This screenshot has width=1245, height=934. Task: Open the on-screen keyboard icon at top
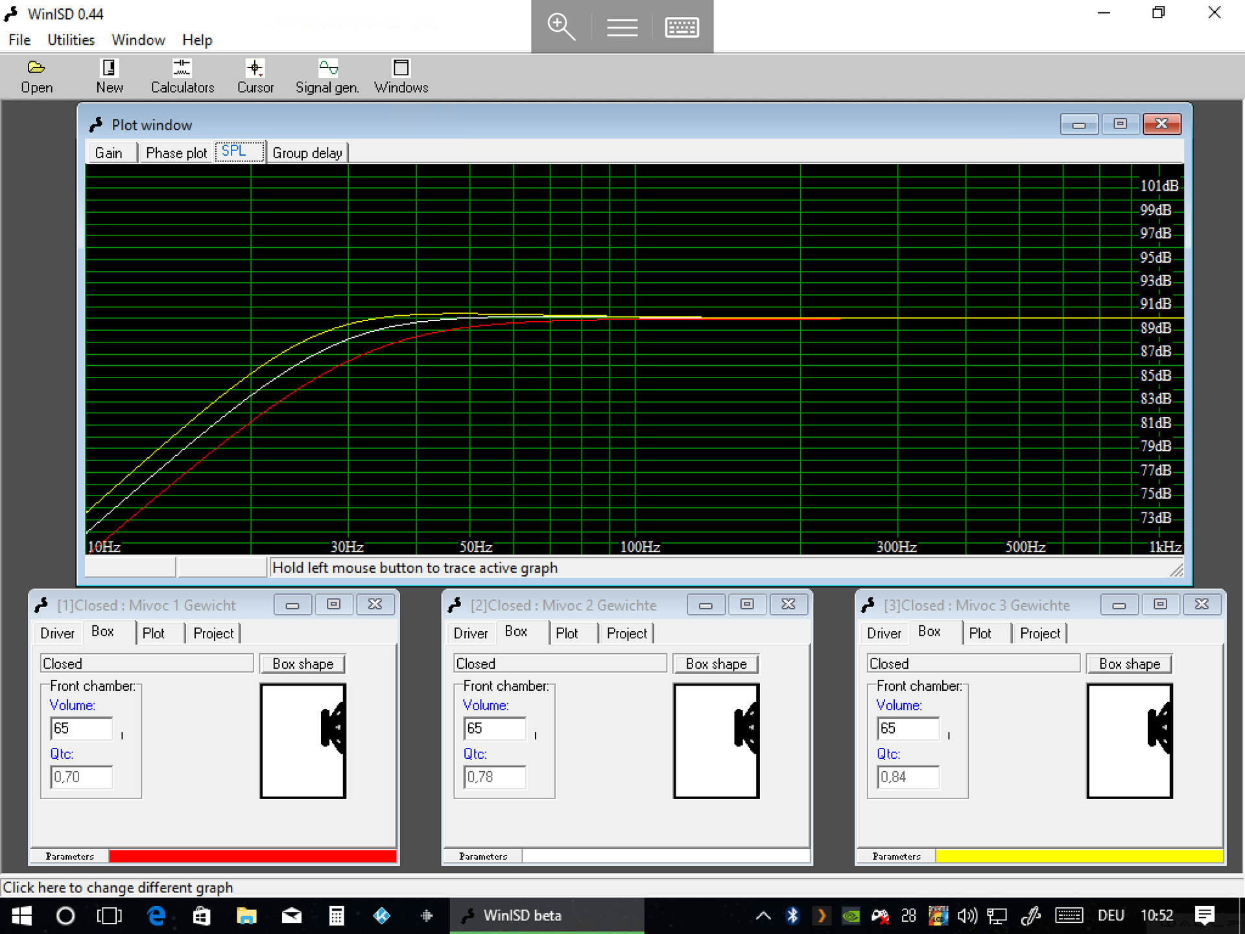(x=682, y=27)
